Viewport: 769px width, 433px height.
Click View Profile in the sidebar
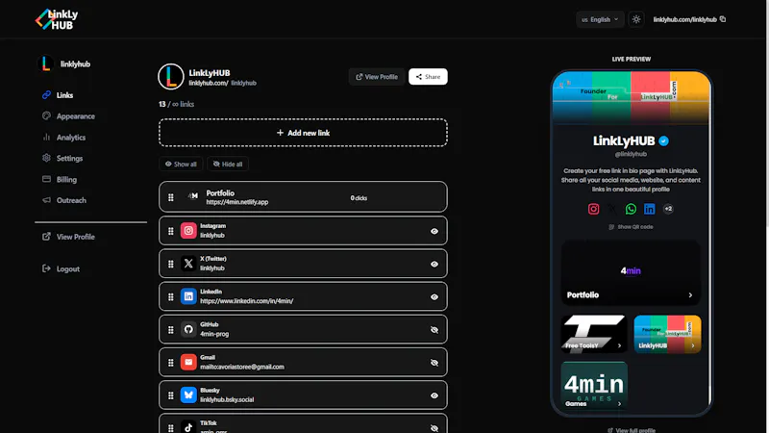[x=68, y=237]
